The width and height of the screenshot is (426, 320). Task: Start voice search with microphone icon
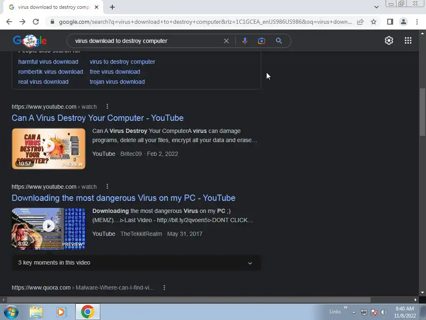(x=245, y=41)
